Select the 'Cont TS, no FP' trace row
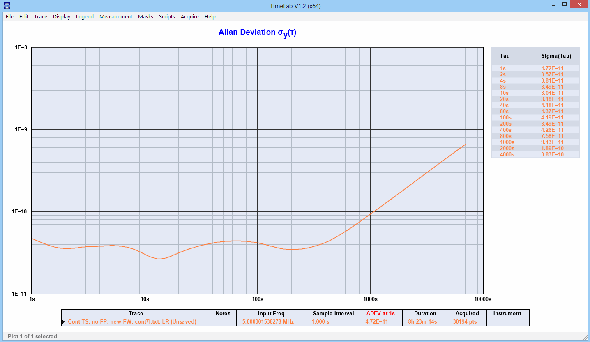 point(295,321)
